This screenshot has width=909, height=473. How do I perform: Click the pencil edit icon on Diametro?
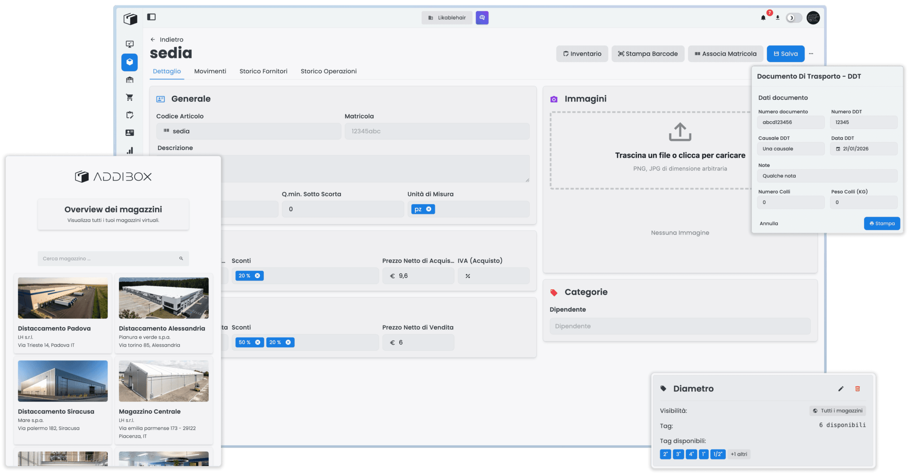tap(841, 389)
